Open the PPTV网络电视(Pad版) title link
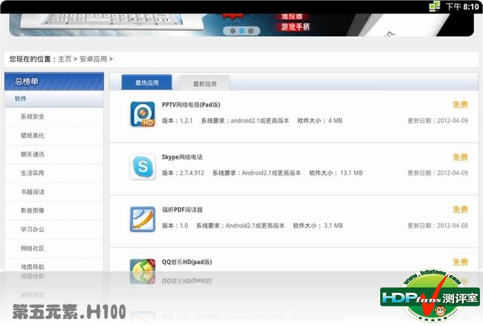This screenshot has height=326, width=483. [191, 105]
